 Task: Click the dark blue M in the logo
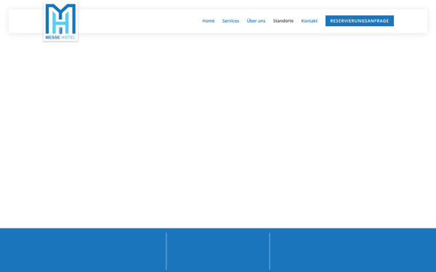pyautogui.click(x=60, y=19)
